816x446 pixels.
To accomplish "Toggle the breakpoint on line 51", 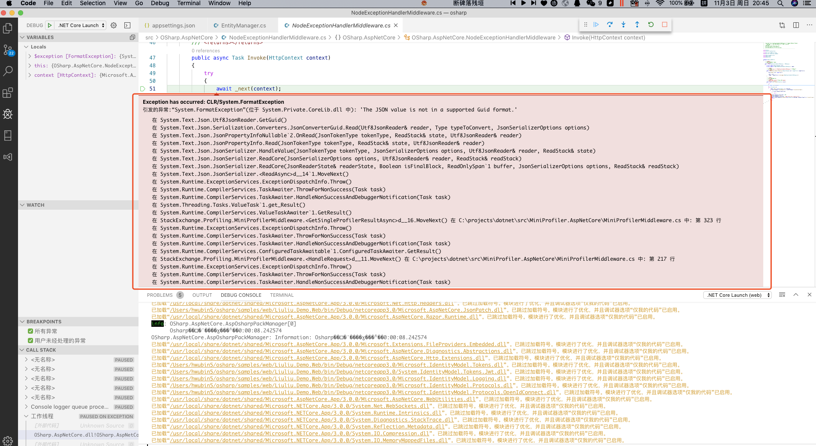I will point(143,89).
